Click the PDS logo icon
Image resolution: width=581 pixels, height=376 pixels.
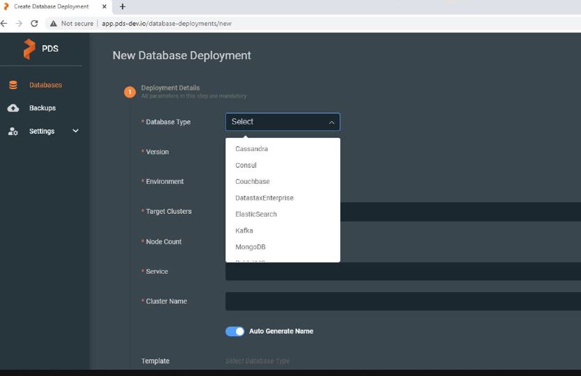click(29, 49)
